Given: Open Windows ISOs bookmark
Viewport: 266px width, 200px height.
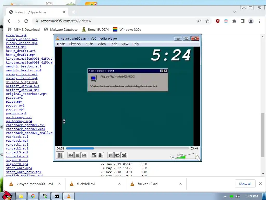Looking at the screenshot, I should point(127,30).
